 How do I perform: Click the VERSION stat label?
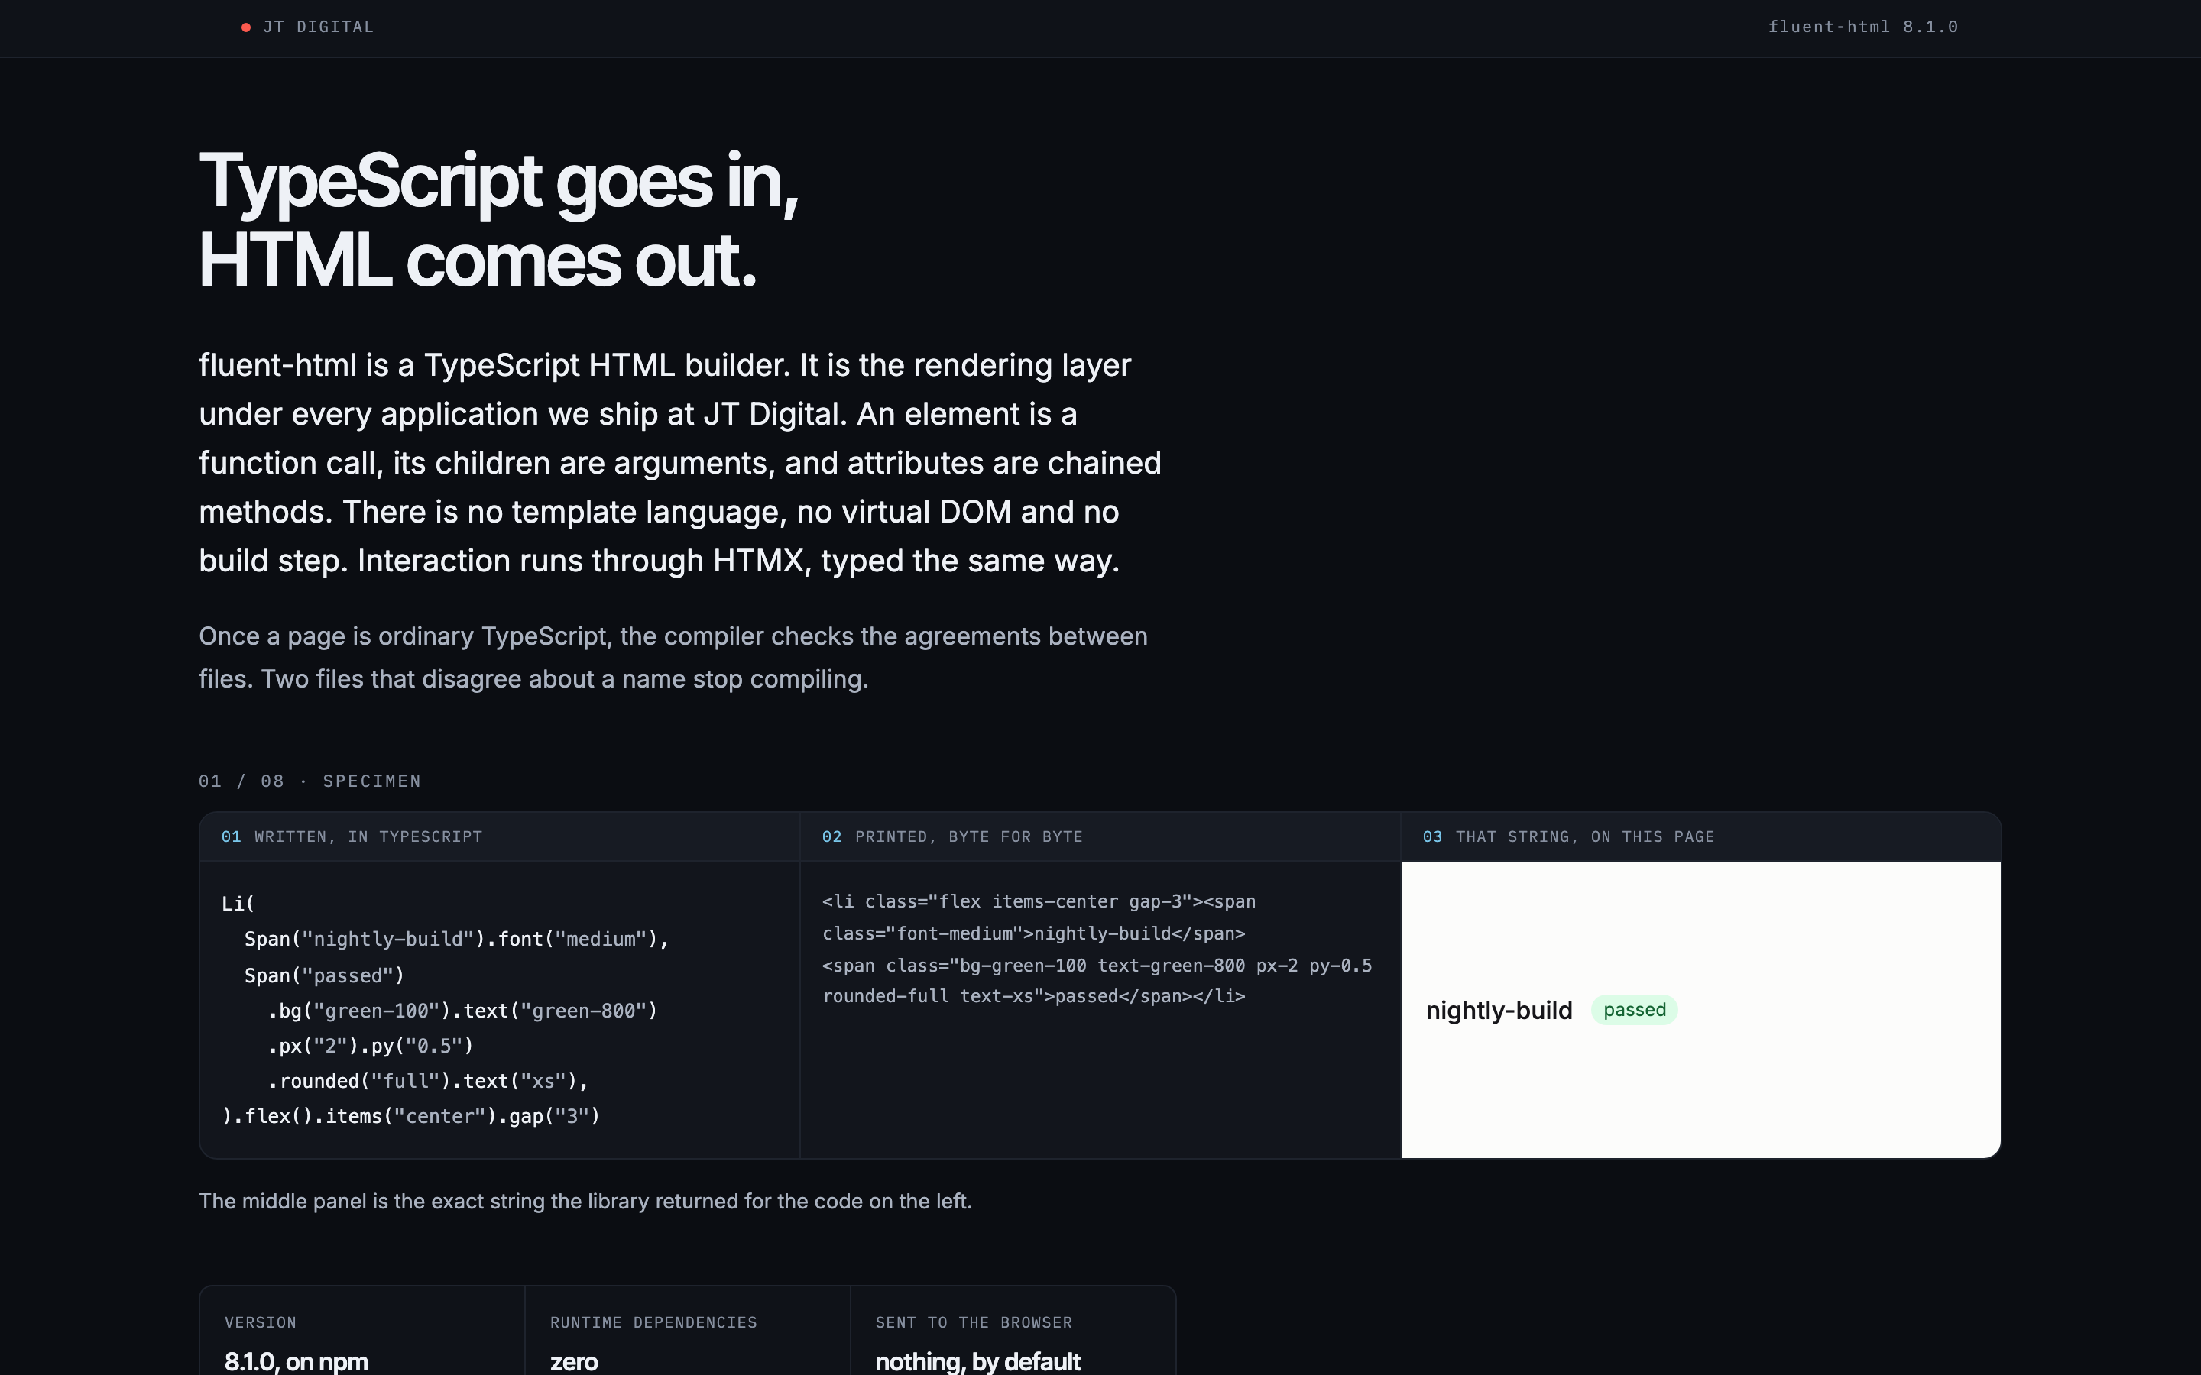click(x=260, y=1322)
